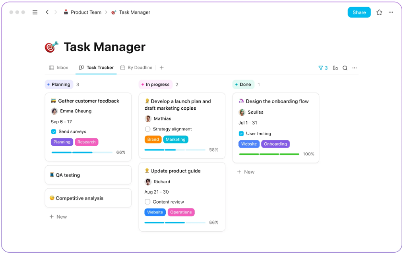Uncheck the User testing checkbox
The height and width of the screenshot is (256, 407).
click(x=241, y=134)
